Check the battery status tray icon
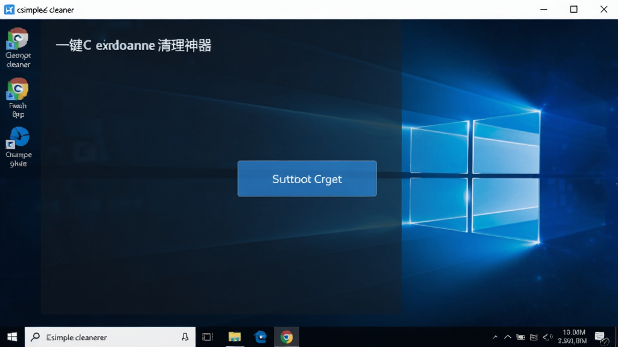 click(521, 337)
